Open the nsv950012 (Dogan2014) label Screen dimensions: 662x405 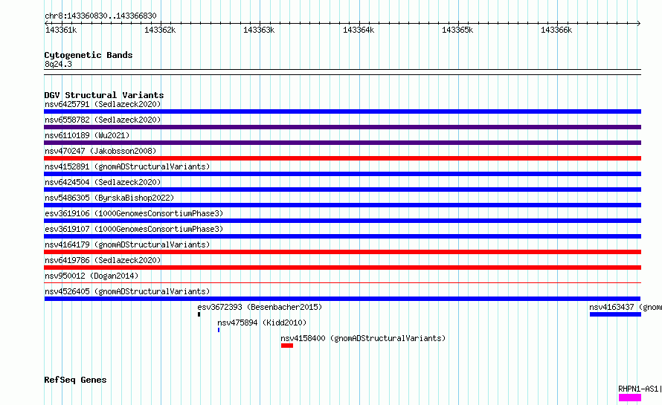click(91, 276)
